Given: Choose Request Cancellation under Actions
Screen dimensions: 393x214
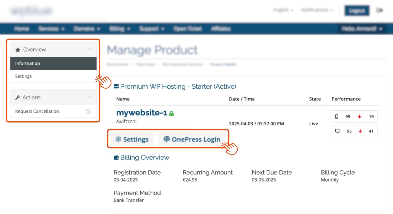Looking at the screenshot, I should tap(37, 111).
